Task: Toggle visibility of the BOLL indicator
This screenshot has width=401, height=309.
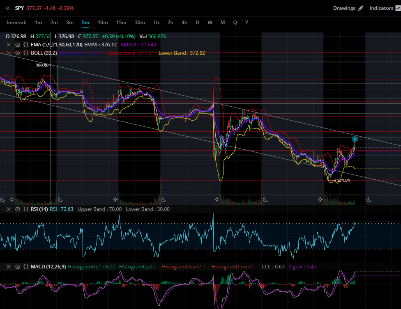Action: [17, 53]
